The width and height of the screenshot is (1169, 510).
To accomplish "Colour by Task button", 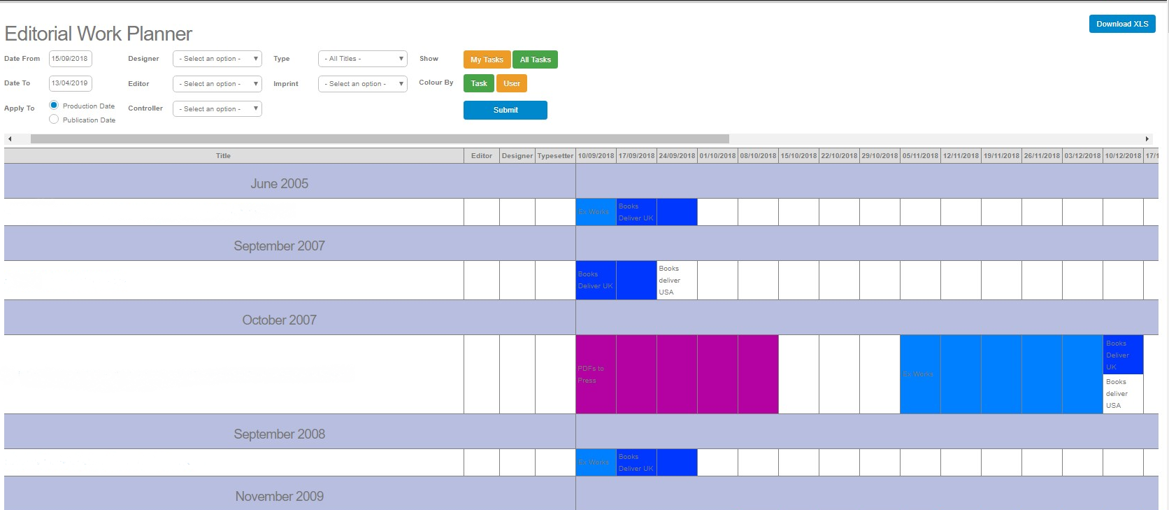I will point(479,83).
